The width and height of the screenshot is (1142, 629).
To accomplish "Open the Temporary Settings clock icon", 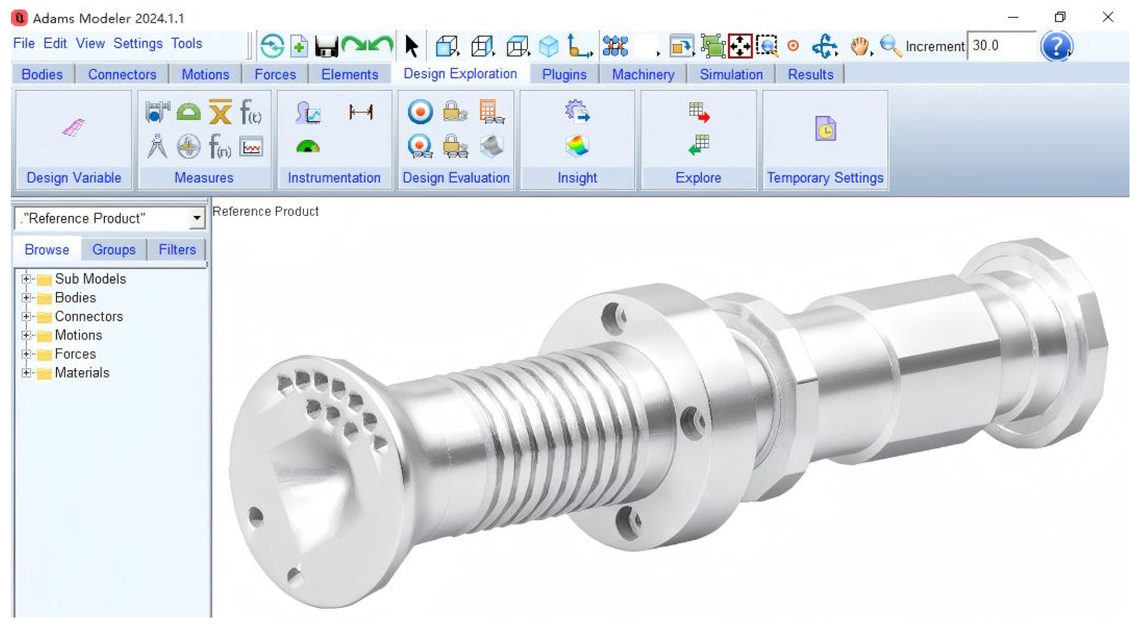I will [825, 129].
